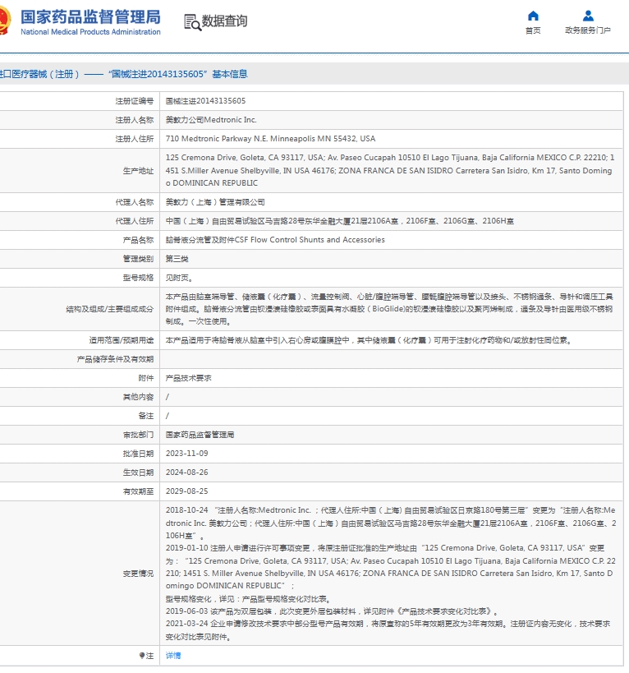
Task: Click the approval date 2023-11-09
Action: coord(187,454)
